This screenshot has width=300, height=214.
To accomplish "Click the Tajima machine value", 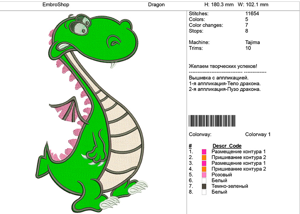I will pos(252,42).
